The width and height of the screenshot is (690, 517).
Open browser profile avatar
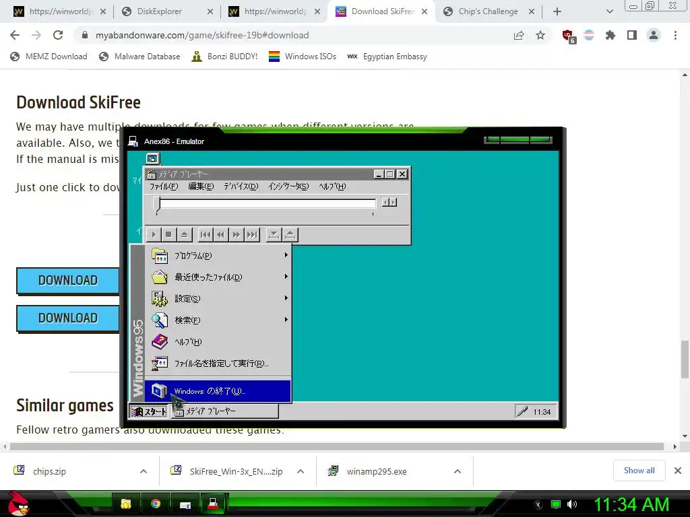[654, 35]
